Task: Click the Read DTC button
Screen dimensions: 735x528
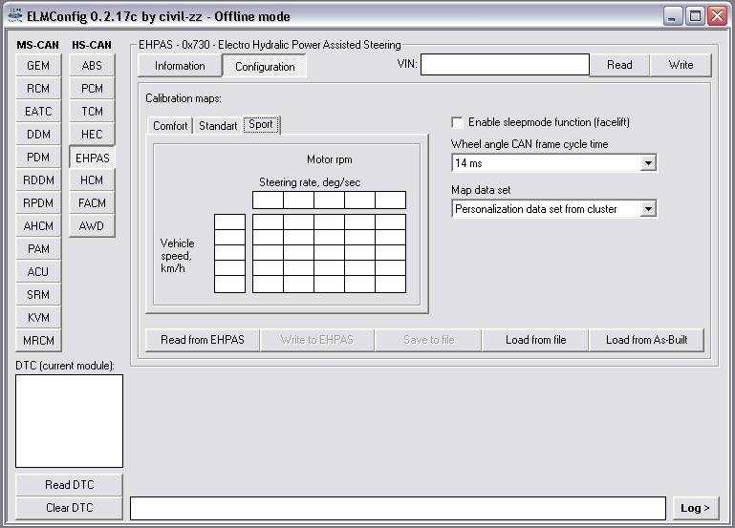Action: (70, 485)
